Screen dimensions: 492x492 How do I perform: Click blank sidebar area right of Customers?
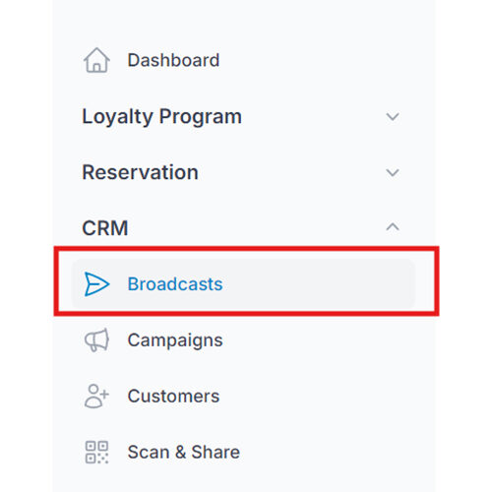[328, 397]
